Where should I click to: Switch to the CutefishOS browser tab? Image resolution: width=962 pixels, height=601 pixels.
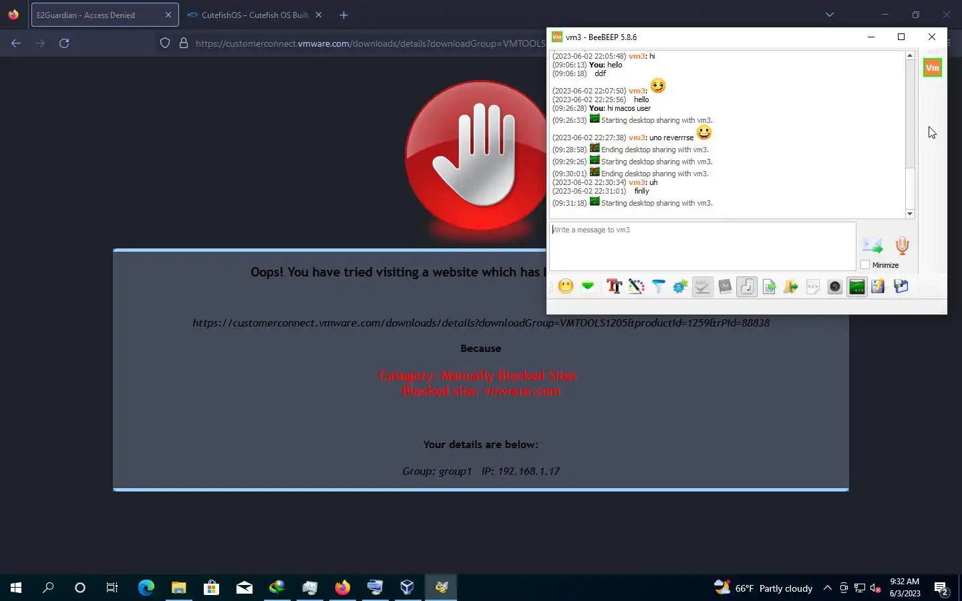click(255, 15)
